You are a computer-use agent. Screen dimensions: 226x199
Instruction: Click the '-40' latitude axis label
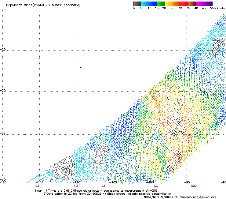(3, 180)
